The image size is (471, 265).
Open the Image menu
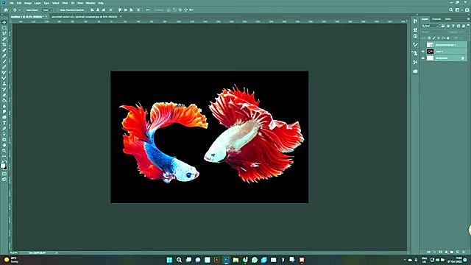(x=28, y=3)
